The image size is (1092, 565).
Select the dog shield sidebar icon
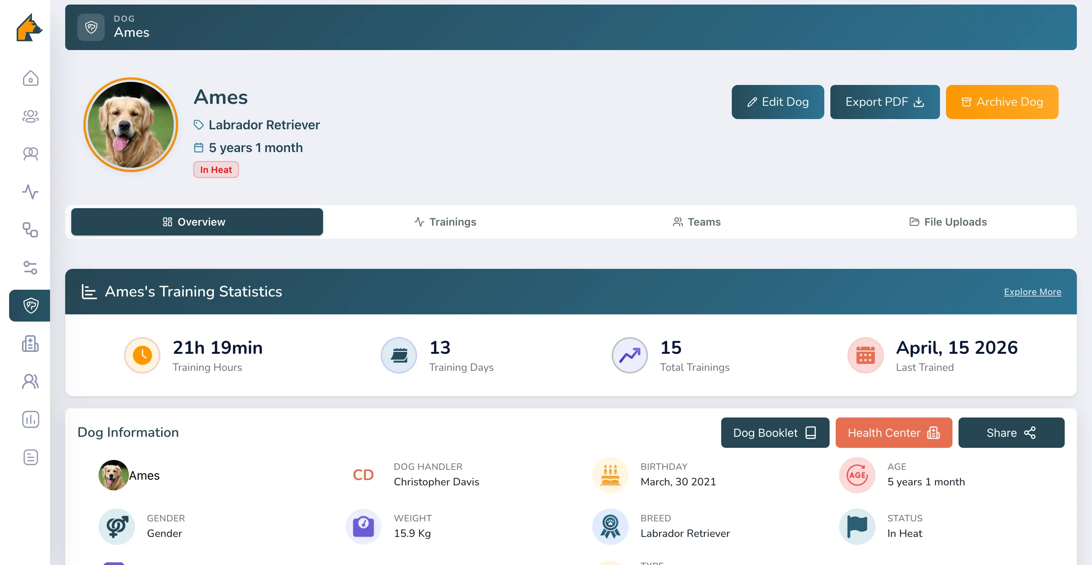30,305
